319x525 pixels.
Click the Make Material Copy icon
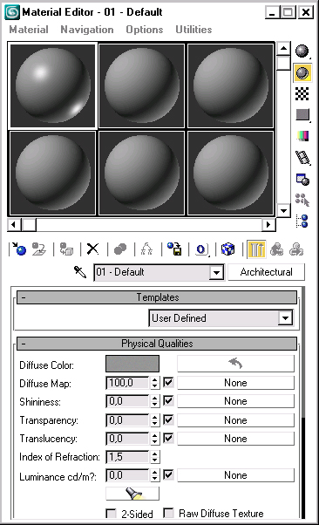tap(120, 249)
